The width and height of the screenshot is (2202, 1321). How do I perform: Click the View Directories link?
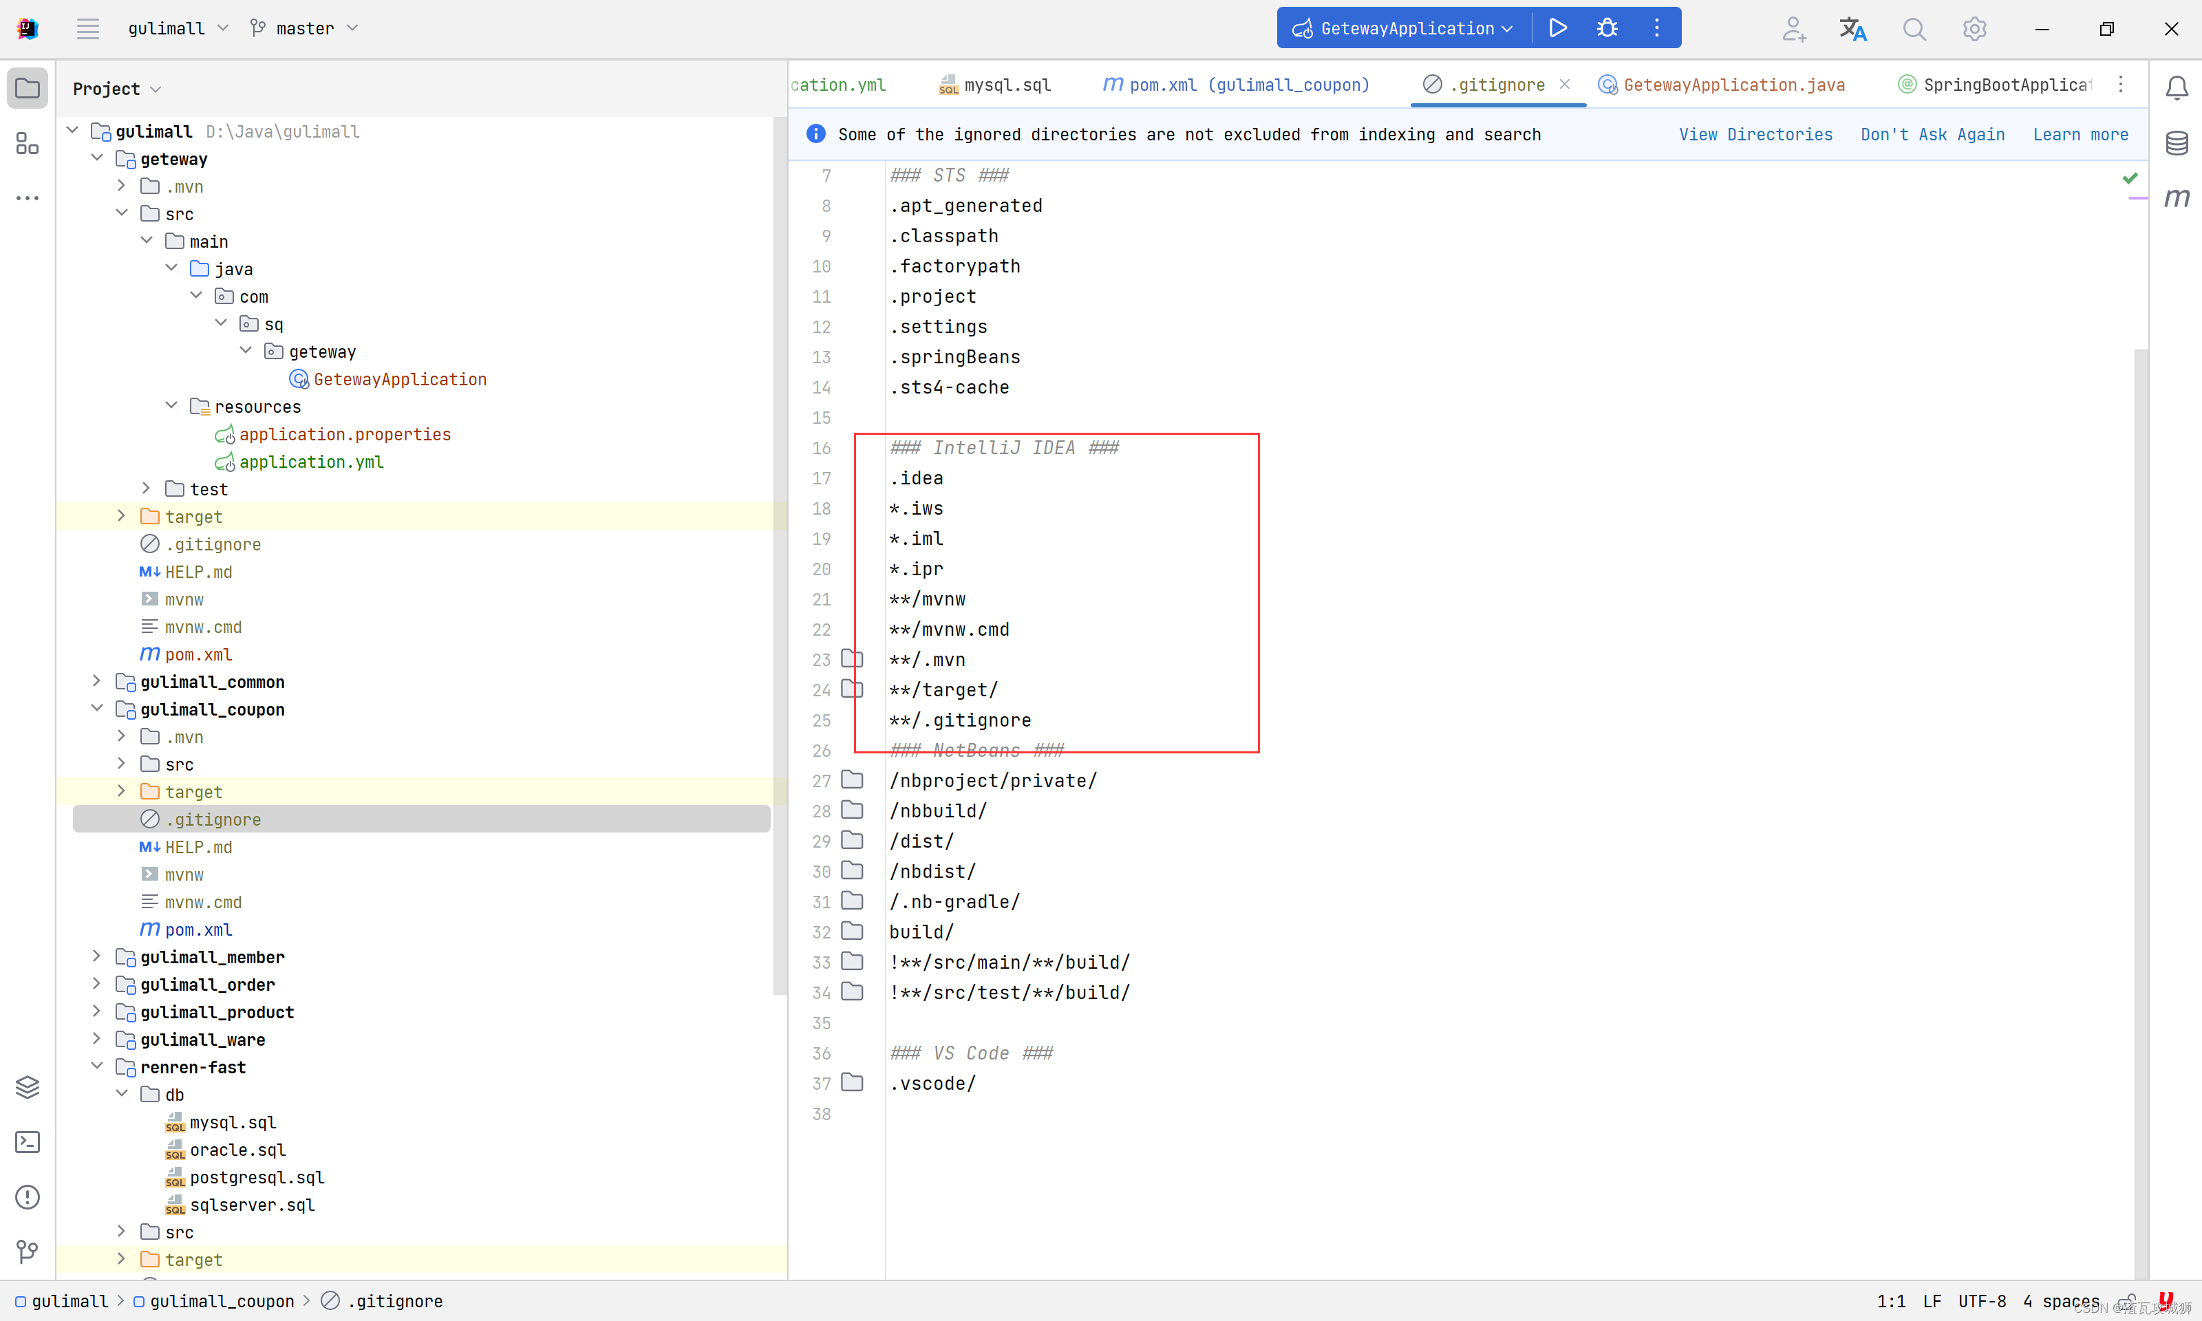click(x=1755, y=134)
